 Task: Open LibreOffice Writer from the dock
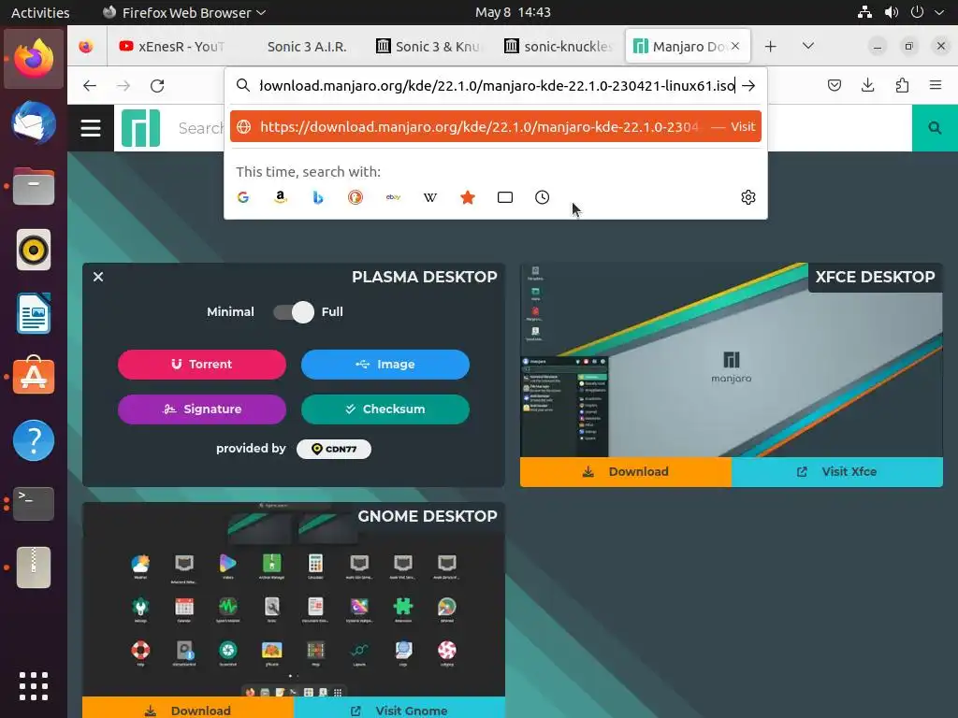pyautogui.click(x=34, y=313)
